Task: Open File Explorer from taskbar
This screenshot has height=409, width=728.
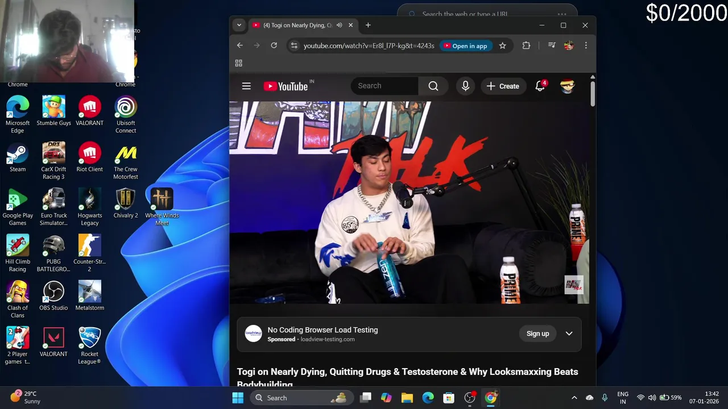Action: [x=407, y=398]
